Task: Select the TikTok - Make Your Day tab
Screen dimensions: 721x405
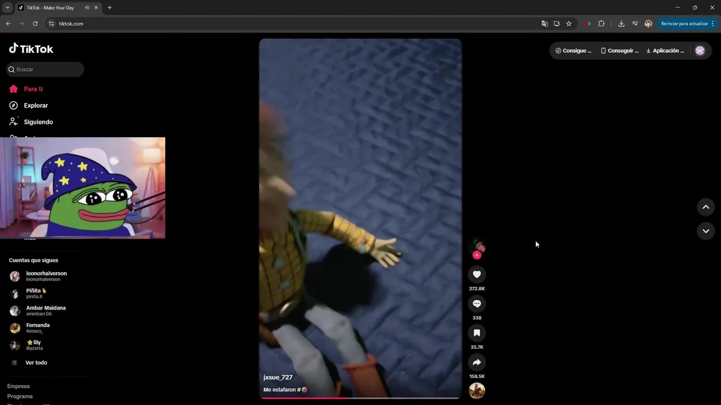Action: [58, 8]
